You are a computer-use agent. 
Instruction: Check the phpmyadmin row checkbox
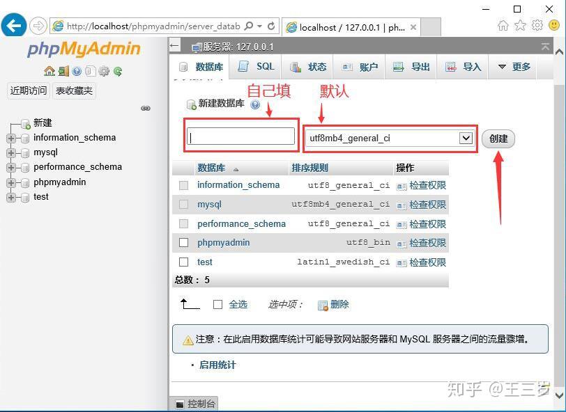click(x=184, y=243)
